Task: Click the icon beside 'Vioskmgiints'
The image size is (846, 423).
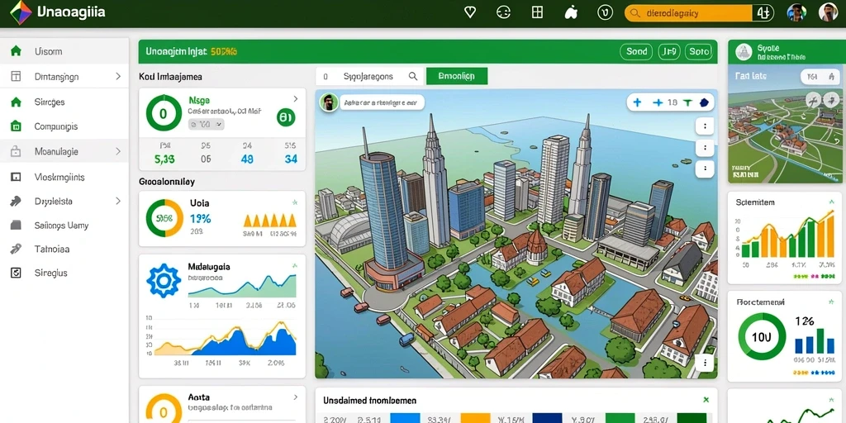Action: tap(17, 177)
